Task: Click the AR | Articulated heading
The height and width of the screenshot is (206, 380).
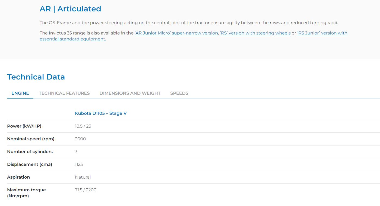Action: click(x=70, y=9)
